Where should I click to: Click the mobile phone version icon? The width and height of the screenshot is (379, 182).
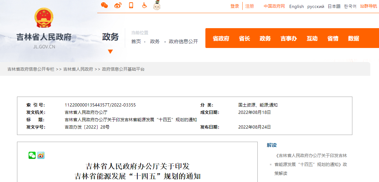tap(131, 5)
